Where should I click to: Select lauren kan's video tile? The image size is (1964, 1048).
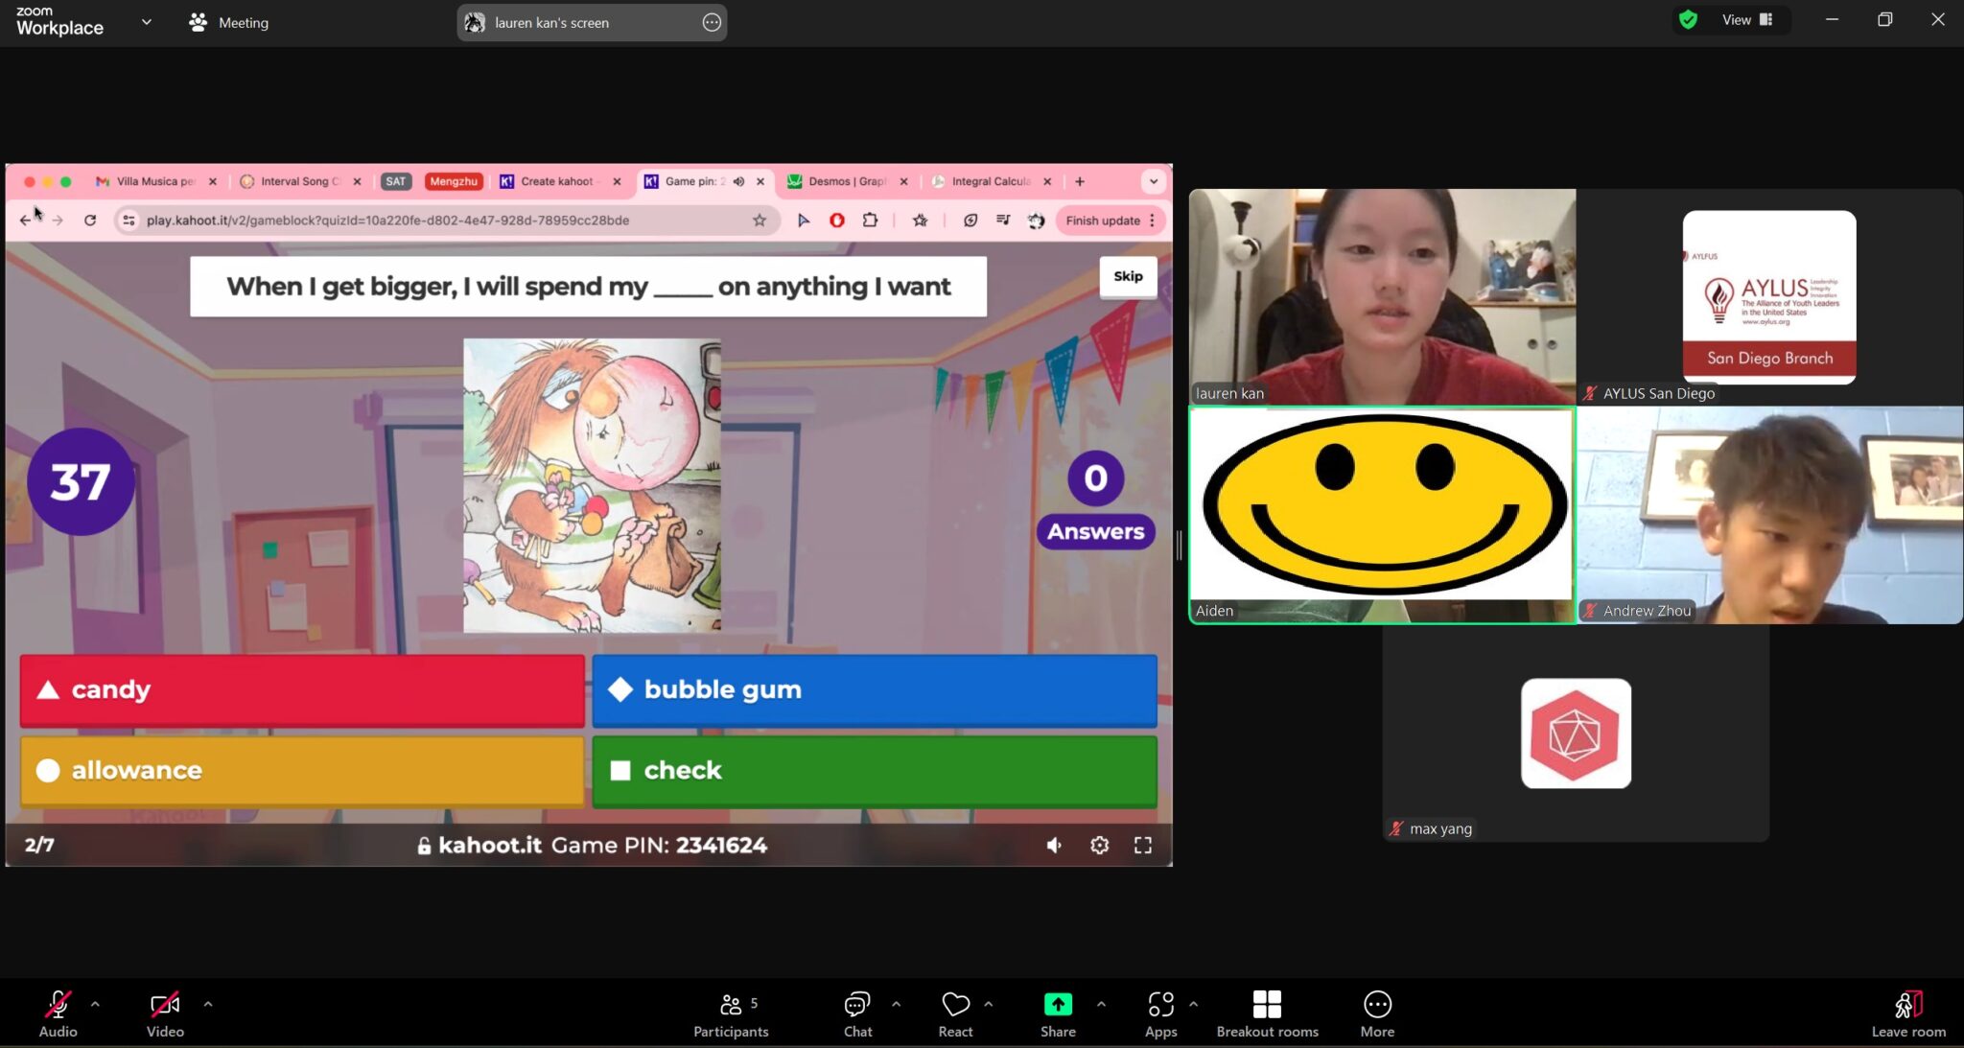(x=1382, y=296)
